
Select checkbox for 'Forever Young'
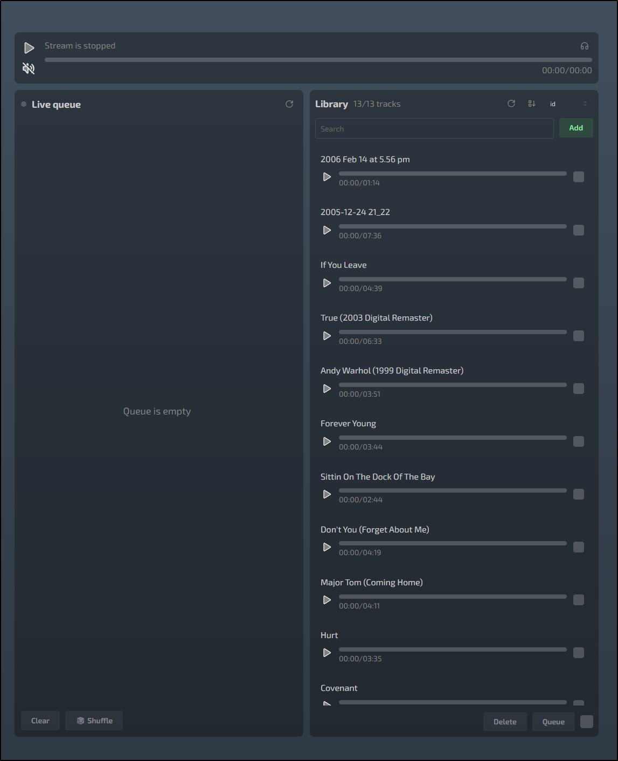(x=579, y=441)
